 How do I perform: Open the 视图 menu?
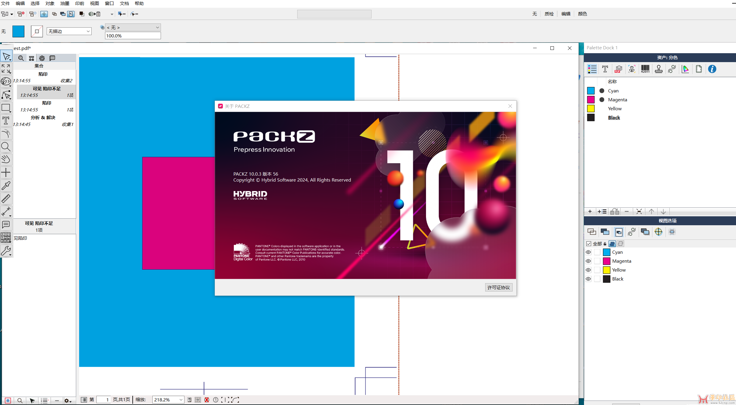pos(94,3)
